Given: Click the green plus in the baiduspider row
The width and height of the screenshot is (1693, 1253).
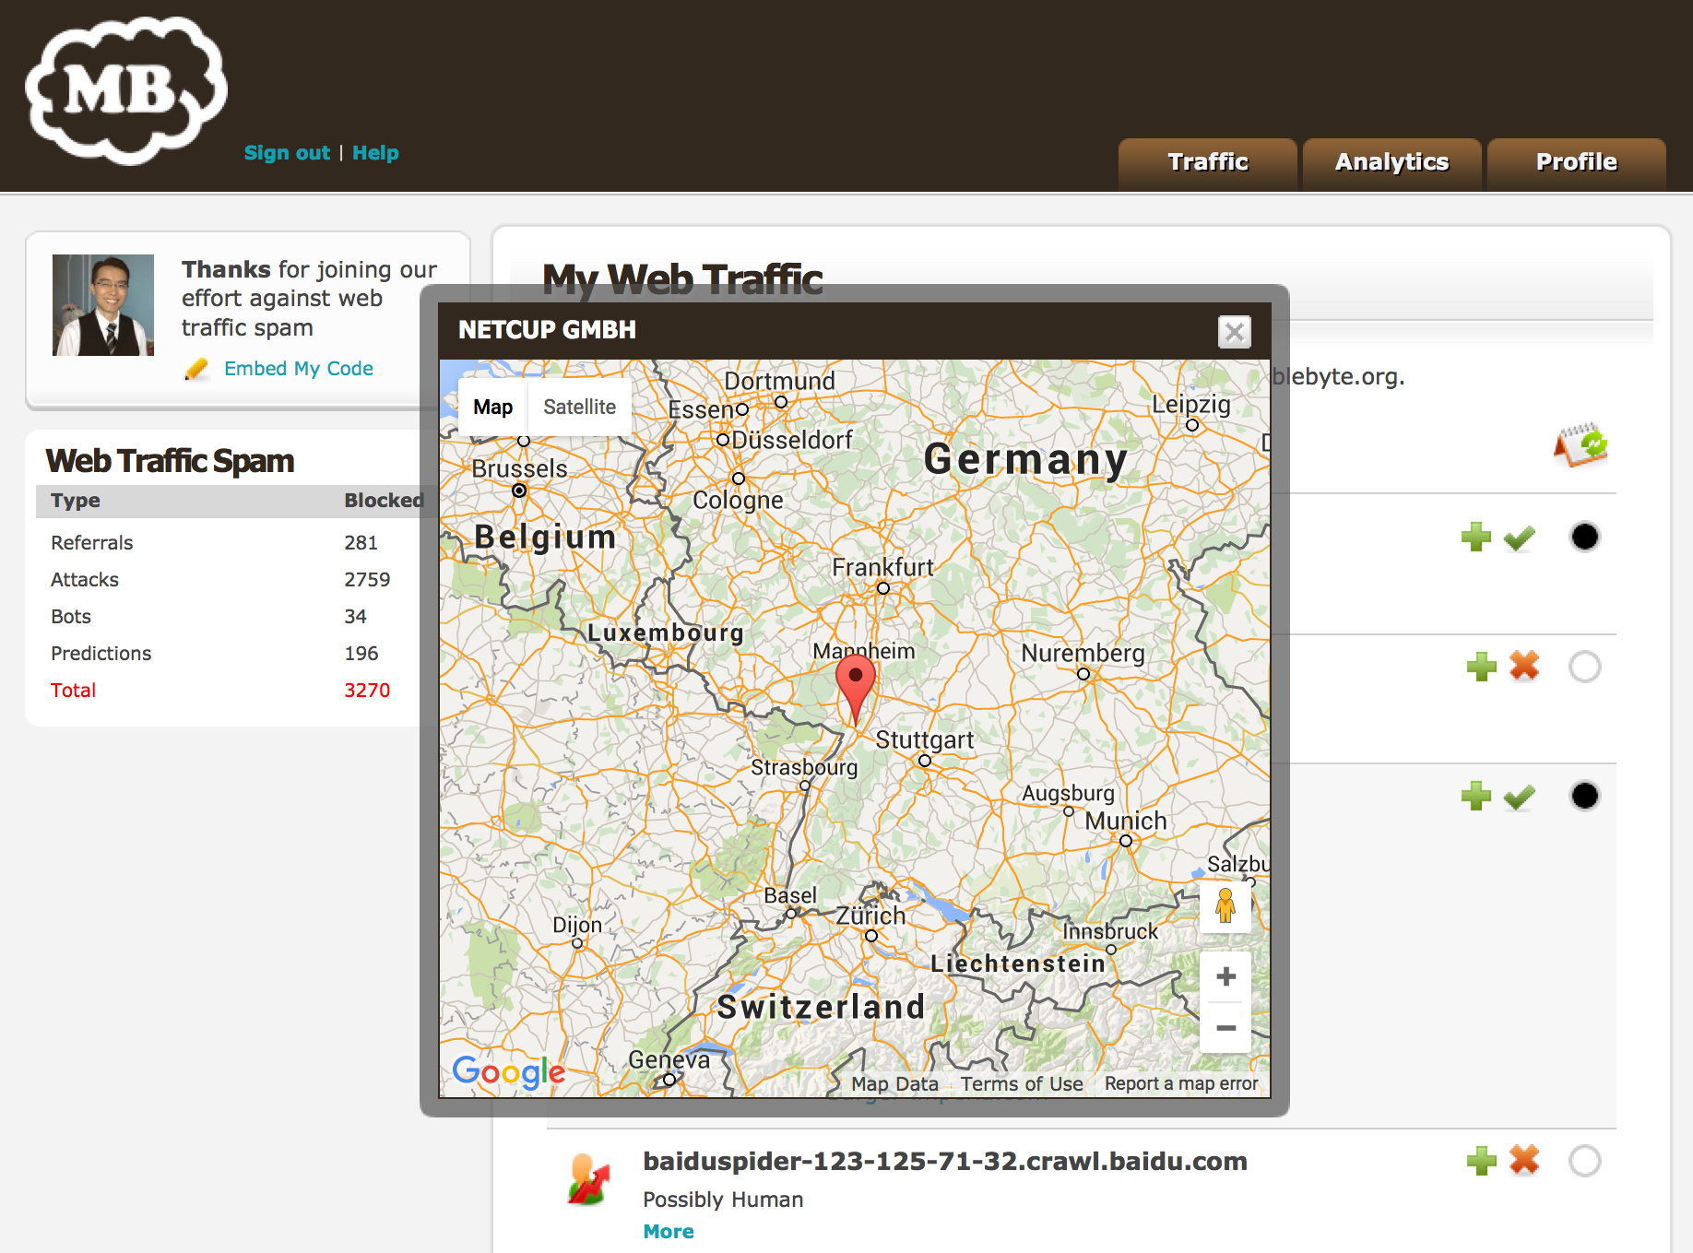Looking at the screenshot, I should click(1482, 1160).
